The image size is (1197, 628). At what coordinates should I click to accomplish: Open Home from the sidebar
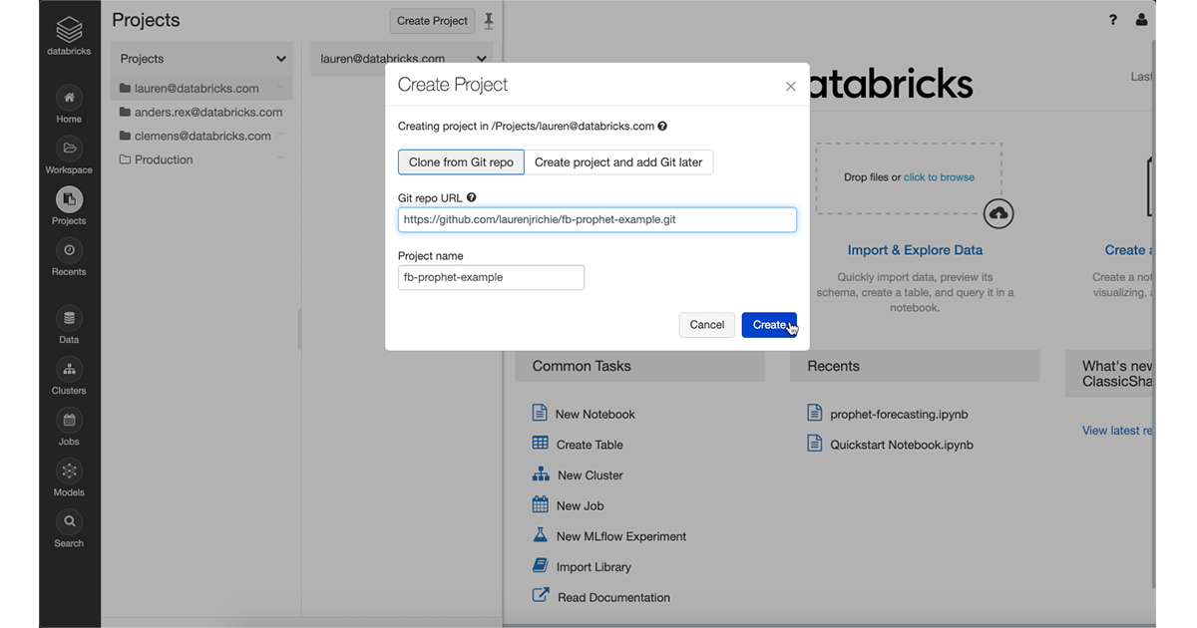(69, 98)
